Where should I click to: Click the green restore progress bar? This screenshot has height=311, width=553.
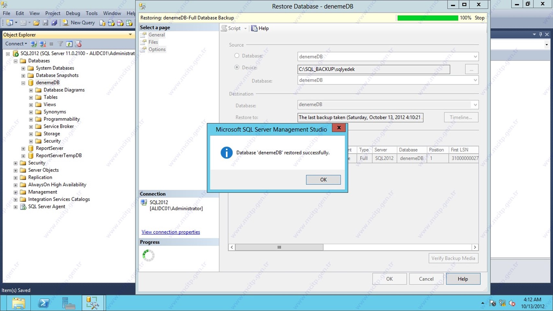pyautogui.click(x=427, y=18)
